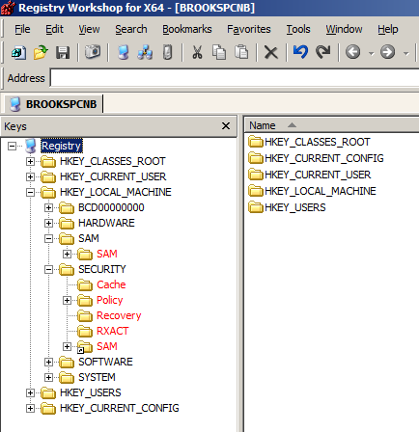The image size is (419, 432).
Task: Click the Redo arrow icon
Action: tap(322, 52)
